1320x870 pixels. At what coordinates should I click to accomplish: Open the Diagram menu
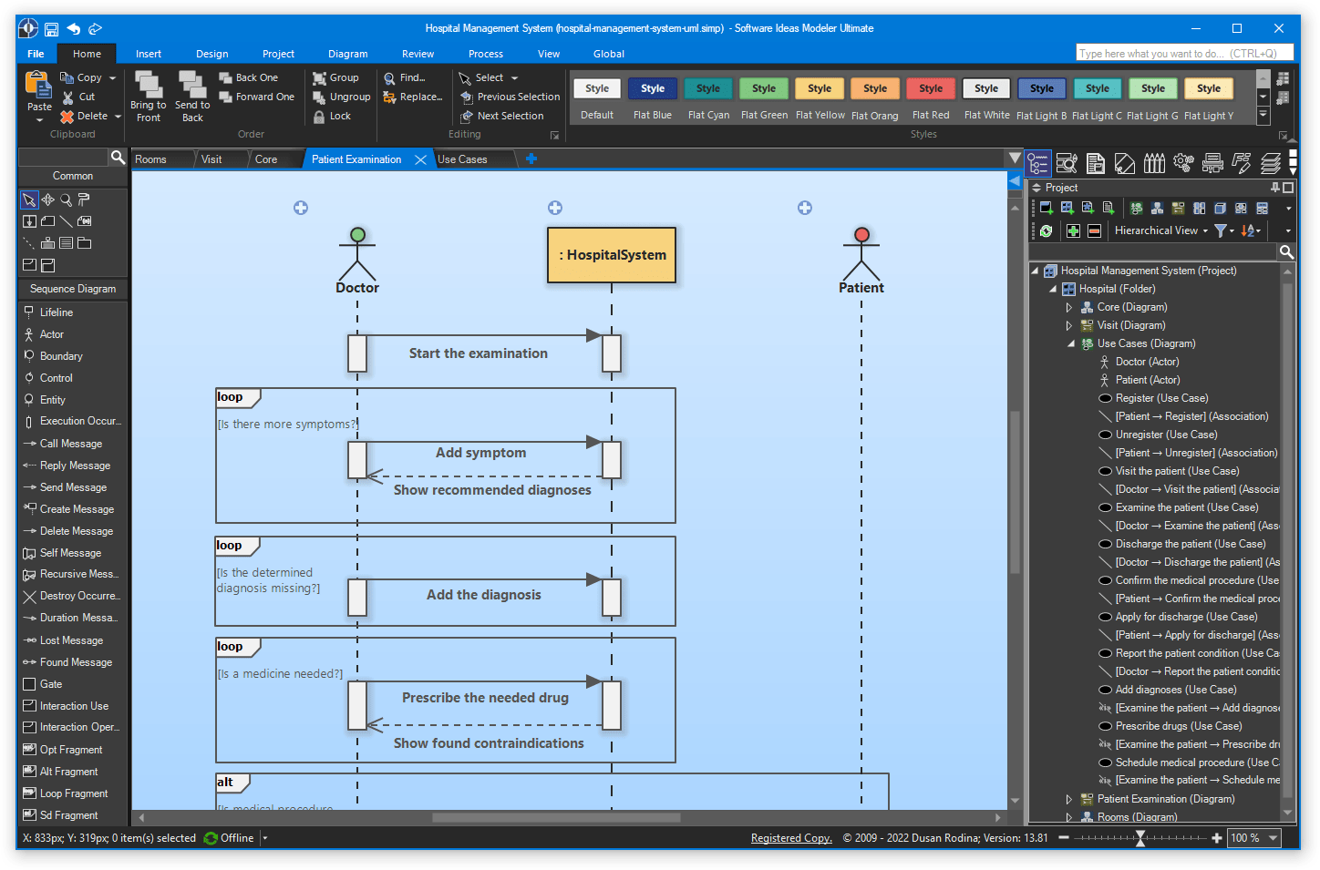[347, 54]
